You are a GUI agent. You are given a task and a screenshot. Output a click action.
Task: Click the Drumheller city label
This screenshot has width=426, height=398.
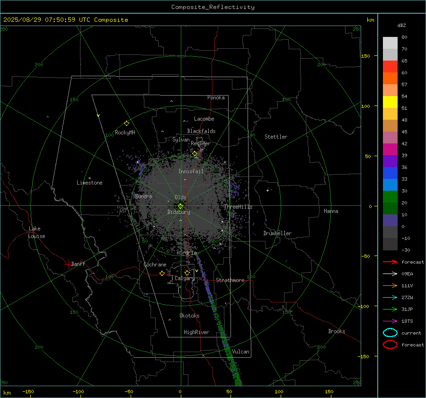point(277,233)
